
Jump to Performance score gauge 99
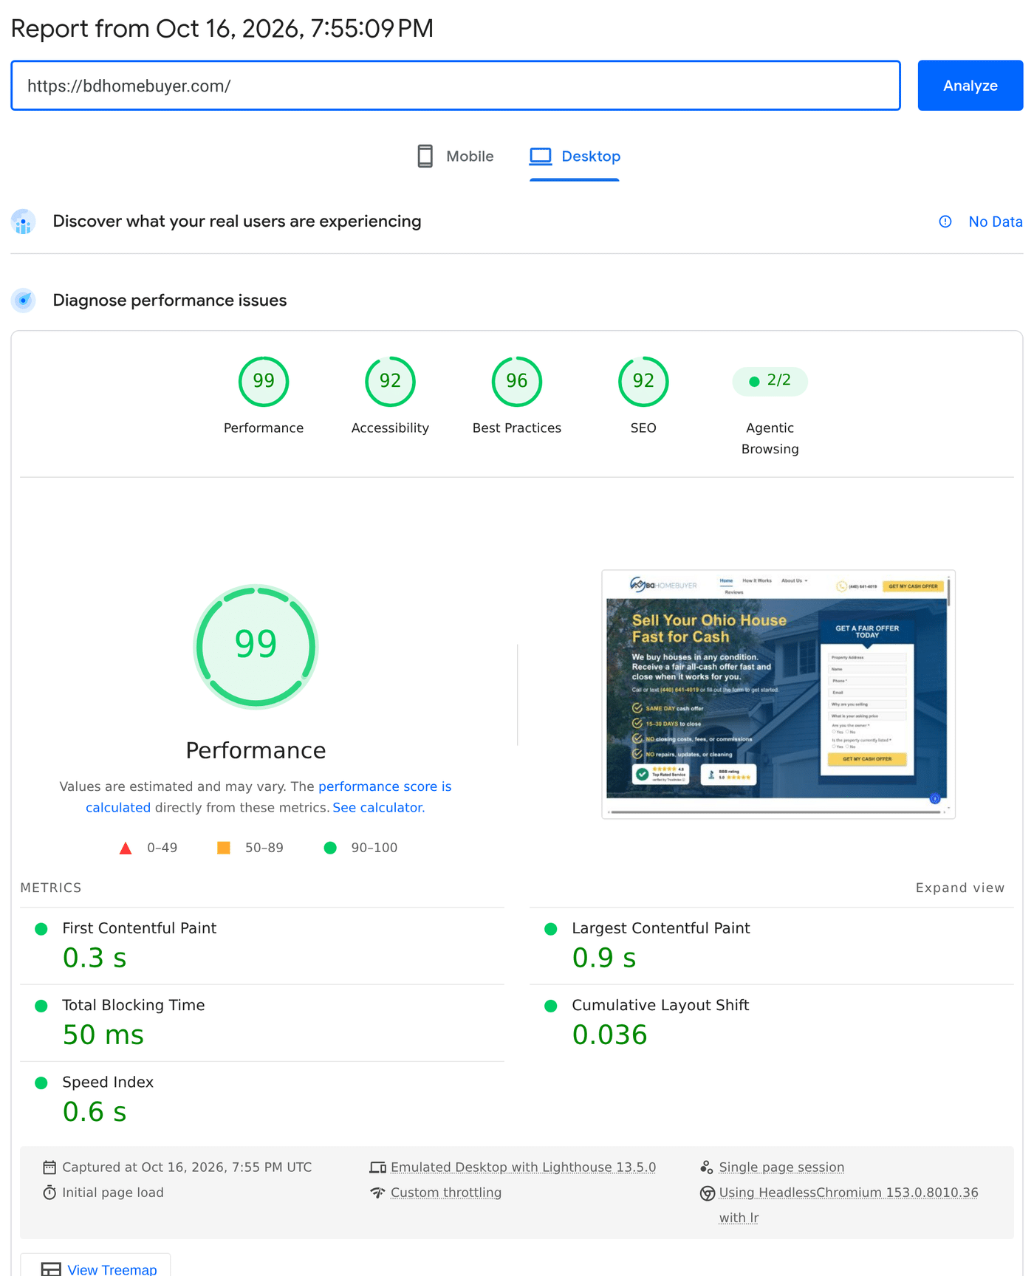point(264,382)
